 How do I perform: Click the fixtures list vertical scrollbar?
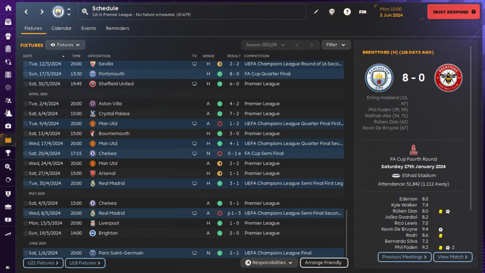pos(346,234)
